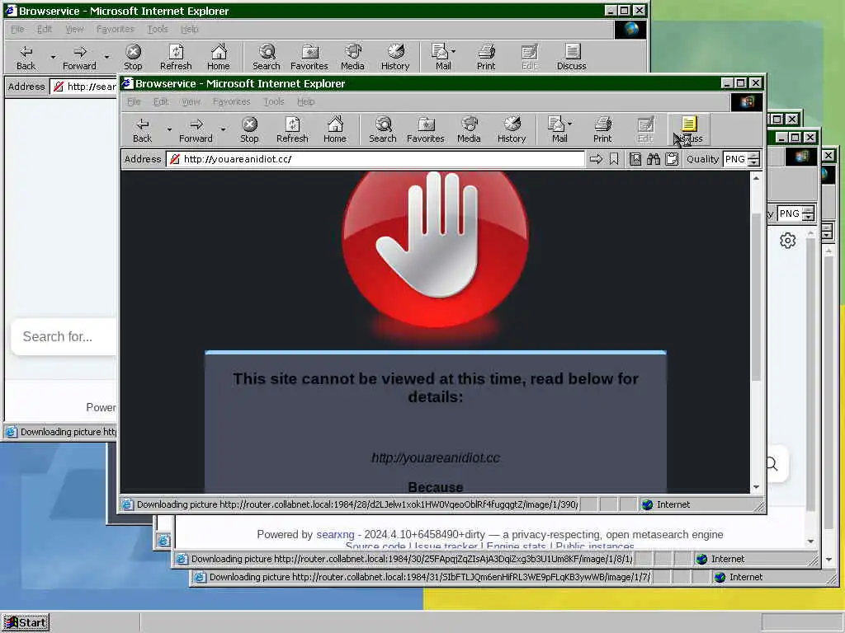Screen dimensions: 845x633
Task: Click scroll-up arrow of front window scrollbar
Action: coord(756,178)
